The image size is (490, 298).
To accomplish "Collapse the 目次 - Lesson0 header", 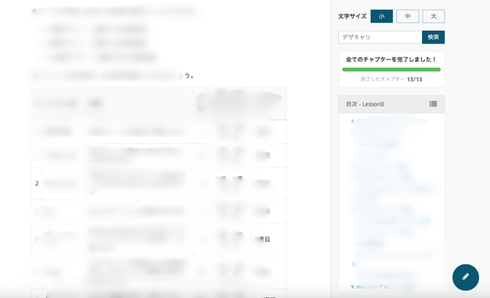I will click(x=380, y=104).
